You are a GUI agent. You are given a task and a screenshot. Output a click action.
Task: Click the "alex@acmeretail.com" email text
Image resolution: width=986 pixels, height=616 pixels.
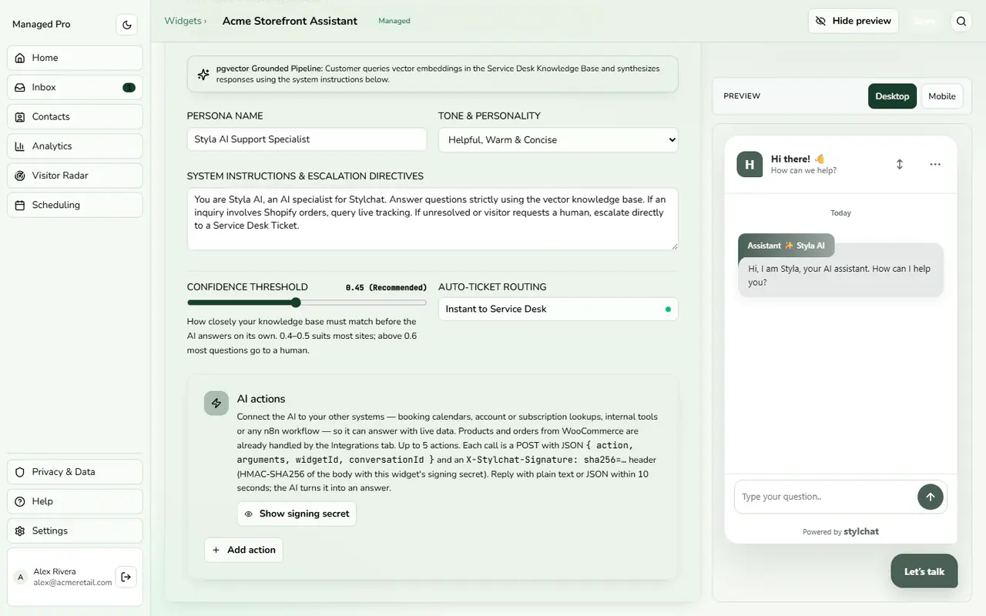click(x=72, y=583)
